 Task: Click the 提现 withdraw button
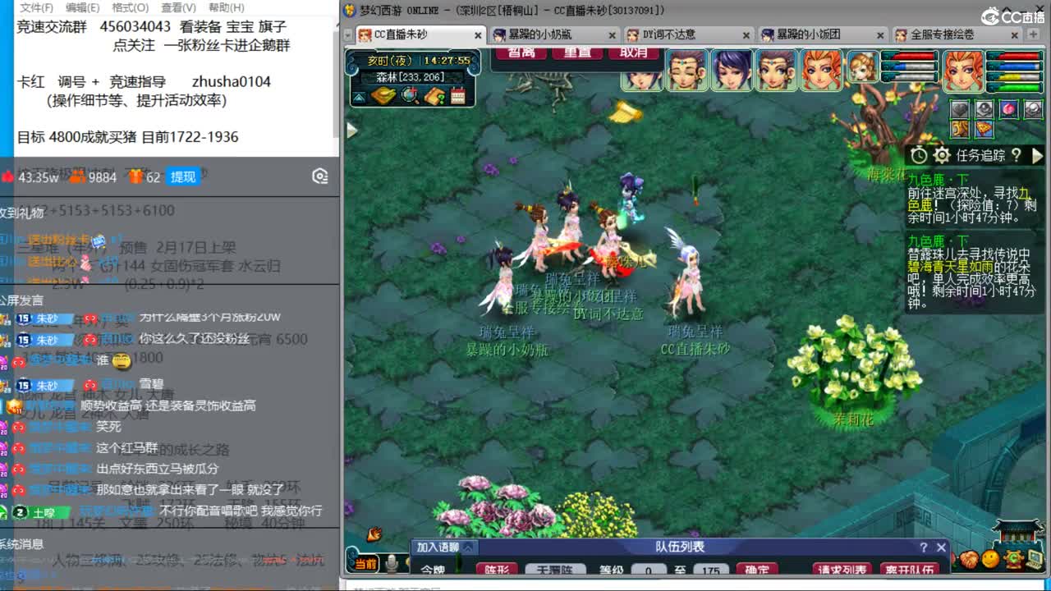coord(182,176)
